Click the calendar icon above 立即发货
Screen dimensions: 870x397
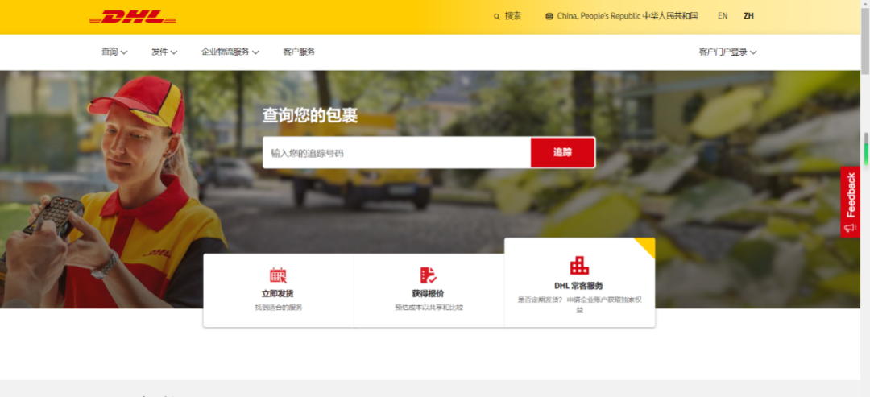(278, 275)
